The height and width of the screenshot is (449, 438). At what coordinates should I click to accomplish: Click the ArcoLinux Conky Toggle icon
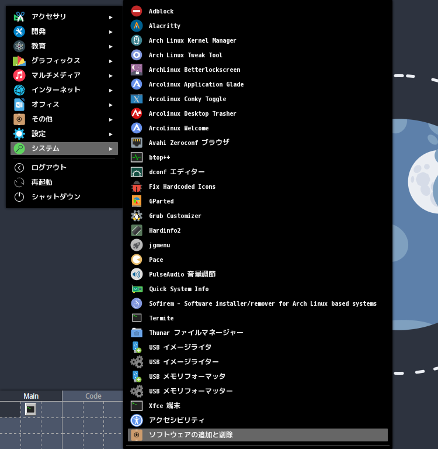click(x=137, y=99)
